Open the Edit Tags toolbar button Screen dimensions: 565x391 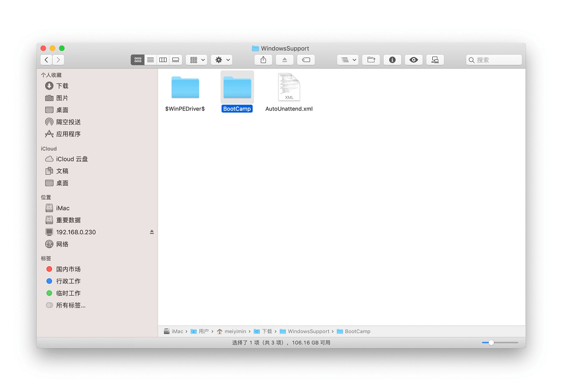click(x=306, y=60)
